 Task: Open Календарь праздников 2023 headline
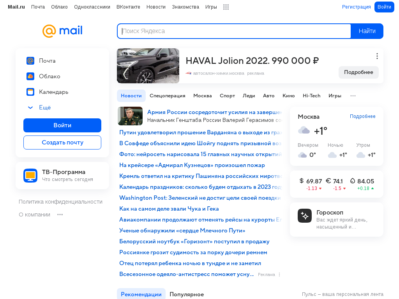click(x=201, y=187)
